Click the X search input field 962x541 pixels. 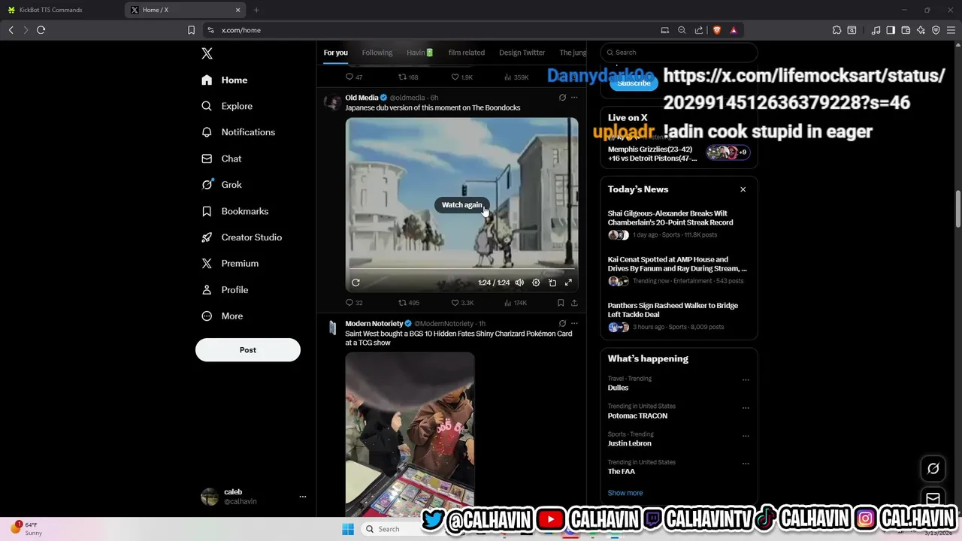[679, 53]
